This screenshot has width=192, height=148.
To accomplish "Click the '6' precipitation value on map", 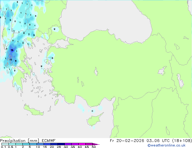I will [x=36, y=16].
